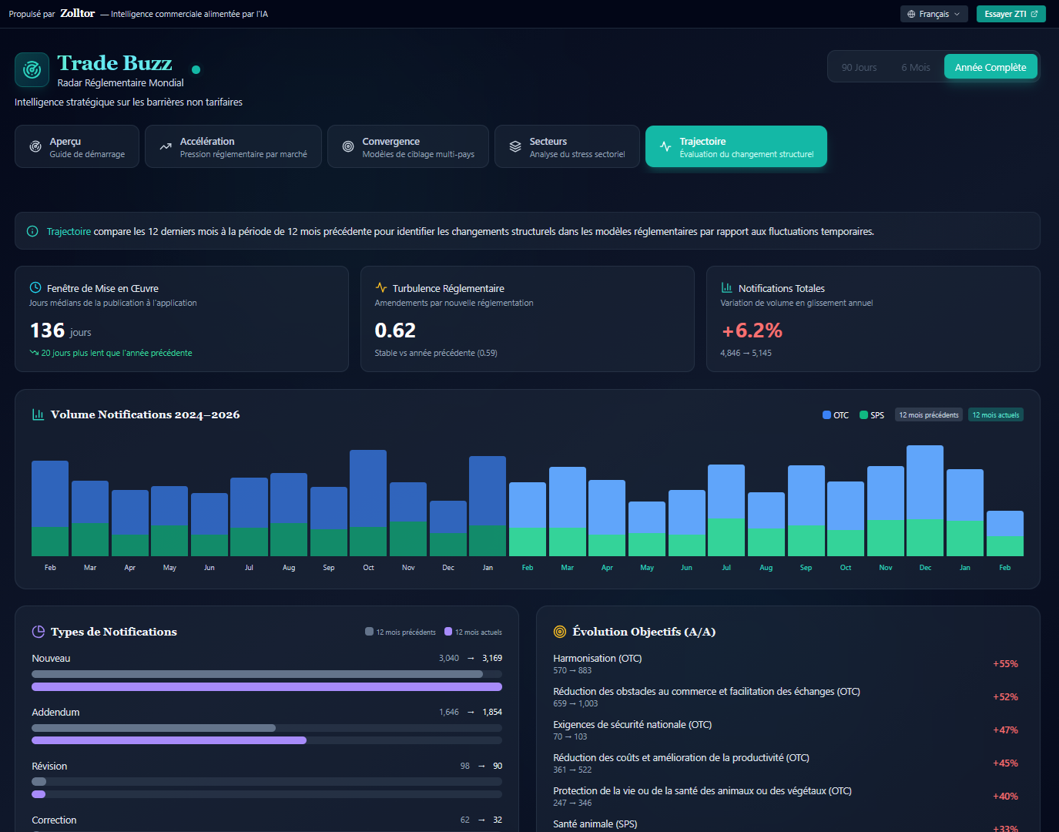The width and height of the screenshot is (1059, 832).
Task: Select the Secteurs layers icon
Action: [x=514, y=146]
